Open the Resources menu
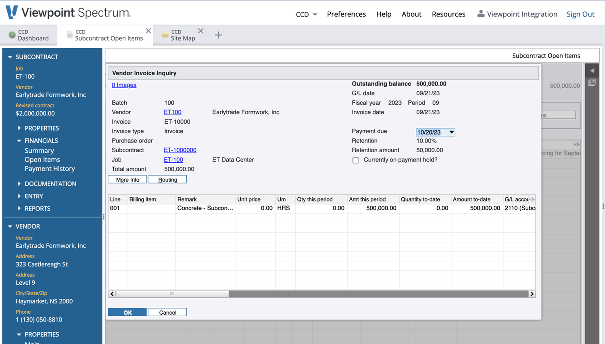Screen dimensions: 605x344 (449, 14)
